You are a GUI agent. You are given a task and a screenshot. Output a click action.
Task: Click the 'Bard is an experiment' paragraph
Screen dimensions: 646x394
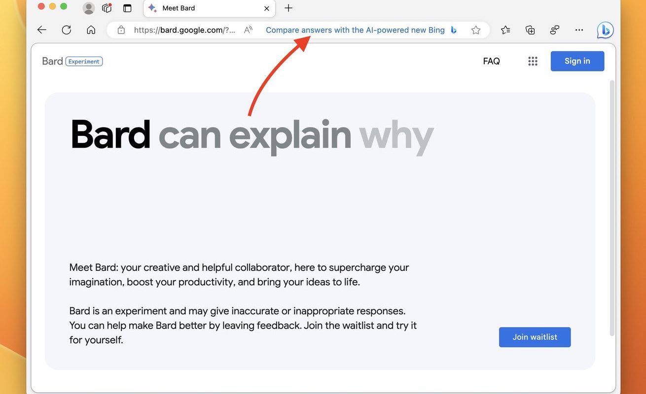click(243, 326)
